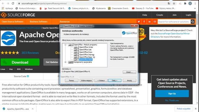The image size is (199, 112).
Task: Click No, Thank you link
Action: click(x=172, y=100)
